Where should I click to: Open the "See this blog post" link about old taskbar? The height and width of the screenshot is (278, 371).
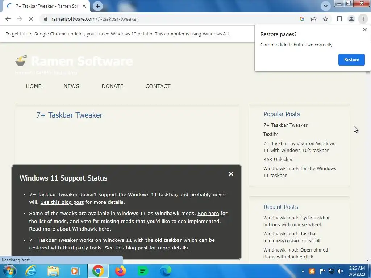(x=126, y=248)
